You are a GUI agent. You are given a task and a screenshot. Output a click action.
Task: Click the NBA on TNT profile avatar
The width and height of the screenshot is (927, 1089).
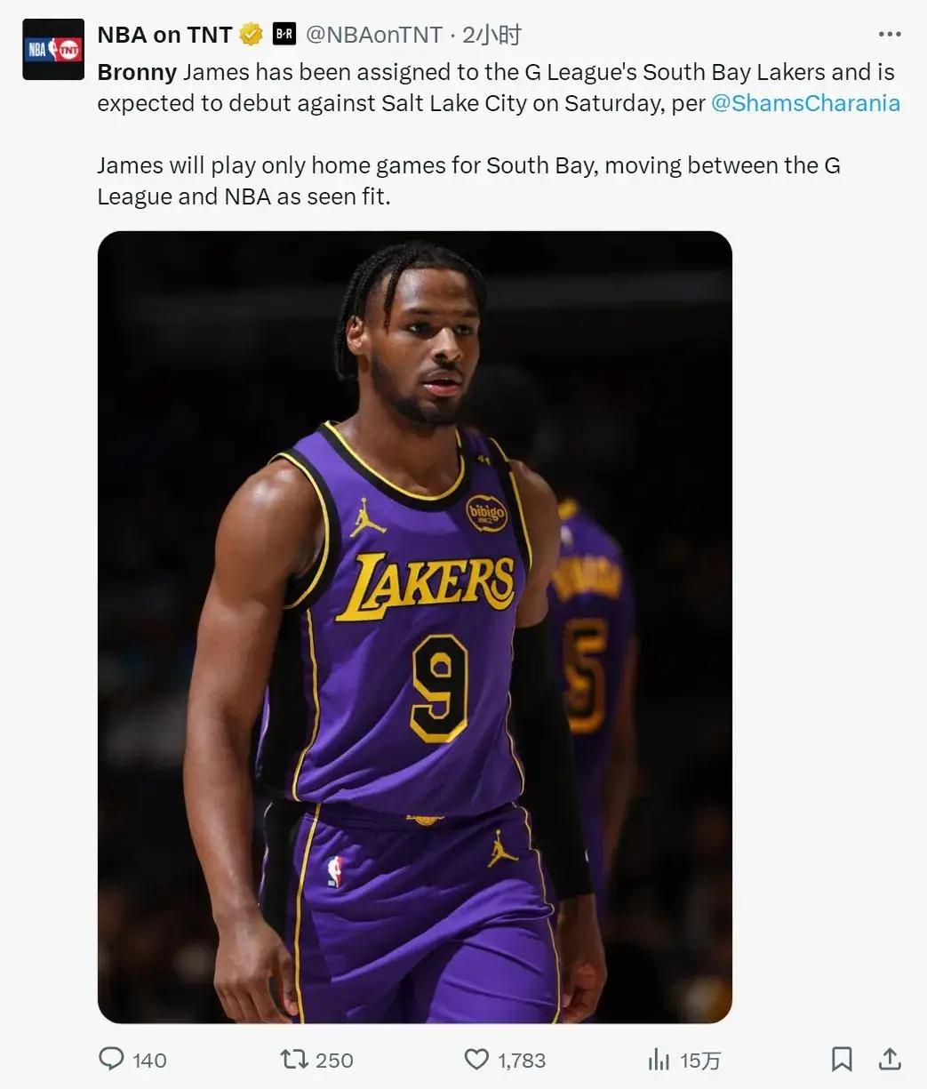click(53, 49)
